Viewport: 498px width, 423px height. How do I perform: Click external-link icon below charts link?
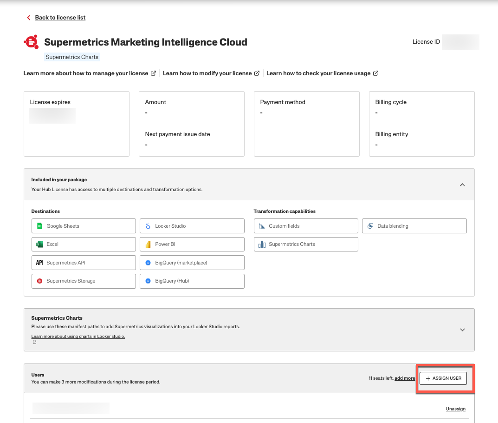35,342
